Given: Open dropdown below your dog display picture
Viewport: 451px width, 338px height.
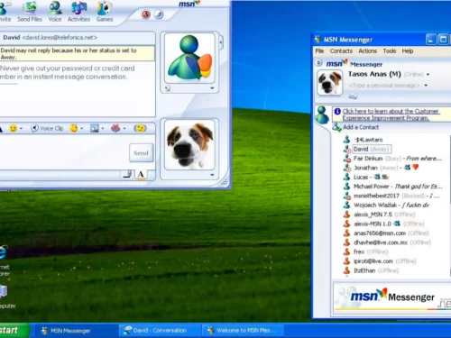Looking at the screenshot, I should (212, 175).
